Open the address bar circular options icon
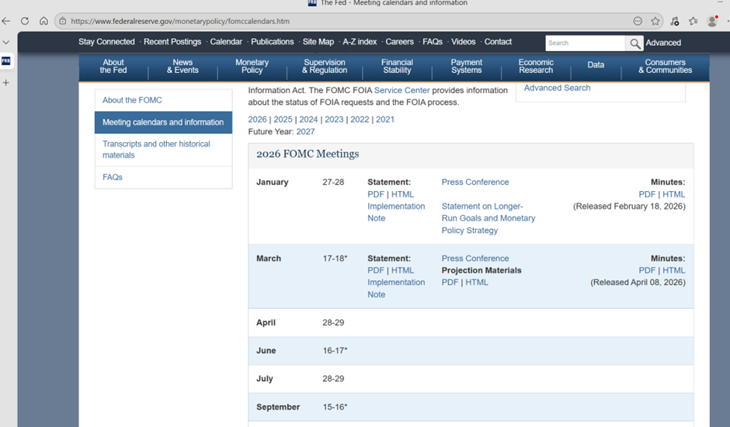This screenshot has width=730, height=427. [638, 21]
